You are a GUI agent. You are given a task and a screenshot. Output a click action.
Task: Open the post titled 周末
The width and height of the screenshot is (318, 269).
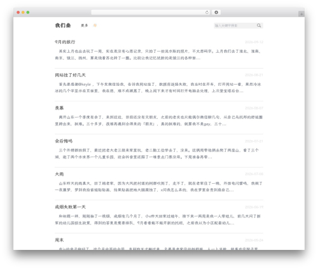(x=59, y=240)
